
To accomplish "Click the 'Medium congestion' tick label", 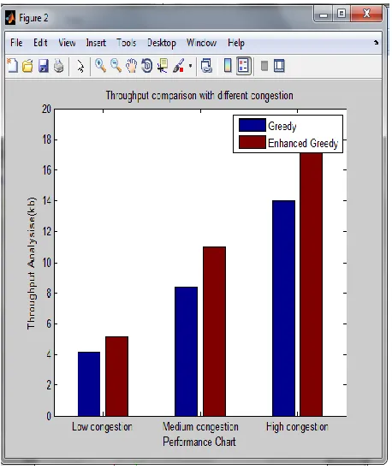I will pos(200,427).
